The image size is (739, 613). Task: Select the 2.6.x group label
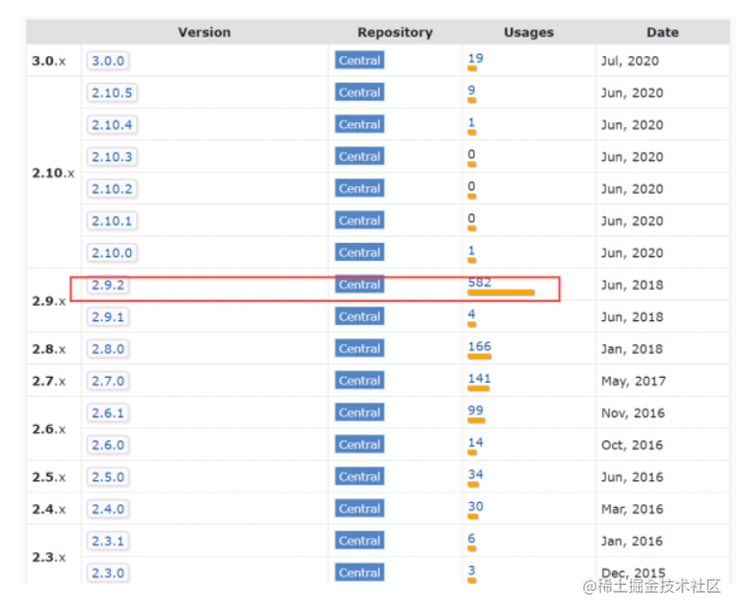[49, 429]
